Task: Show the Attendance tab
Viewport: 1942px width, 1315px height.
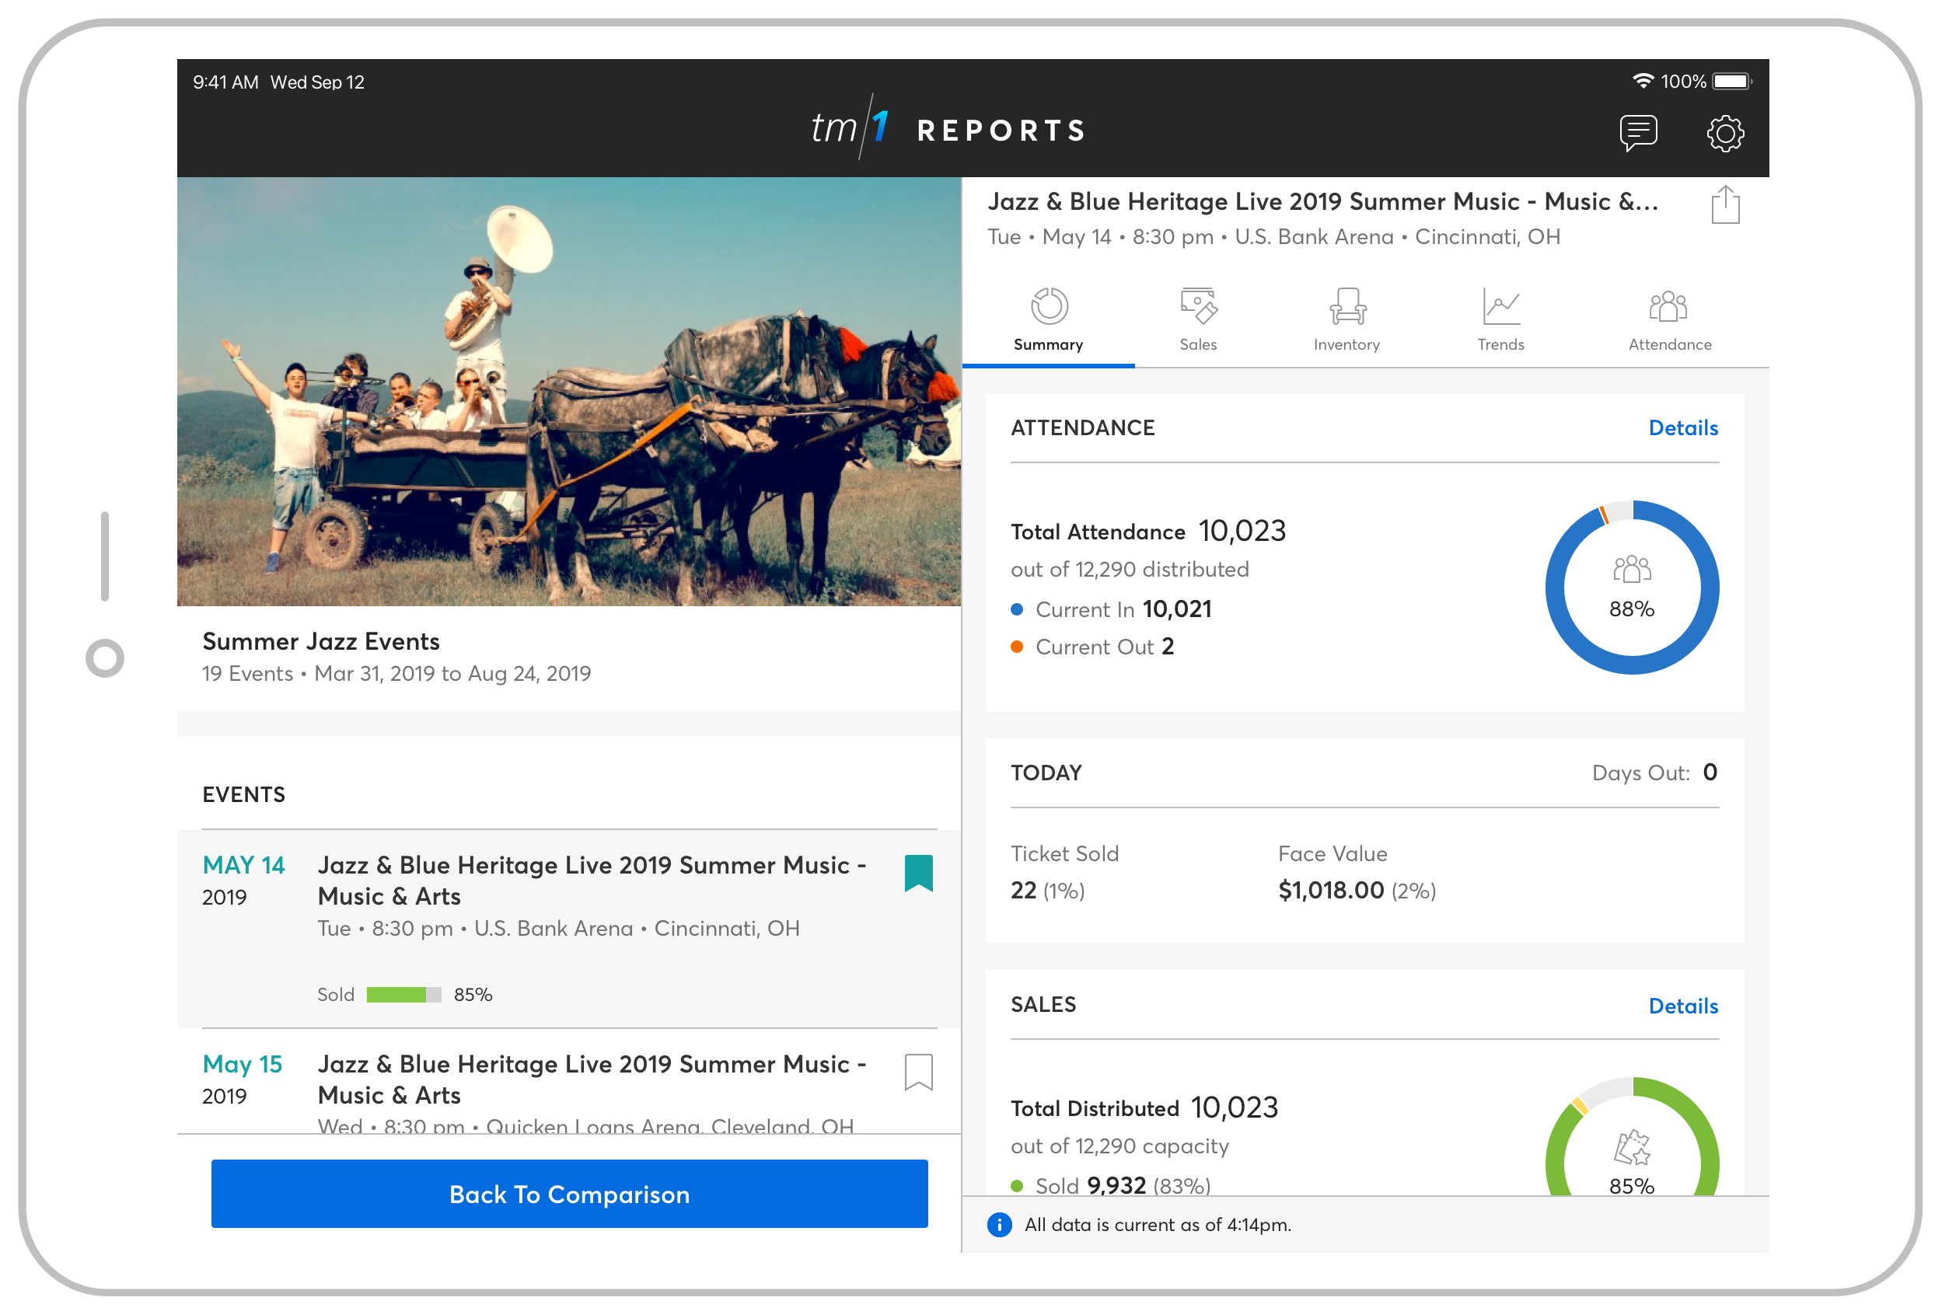Action: 1670,321
